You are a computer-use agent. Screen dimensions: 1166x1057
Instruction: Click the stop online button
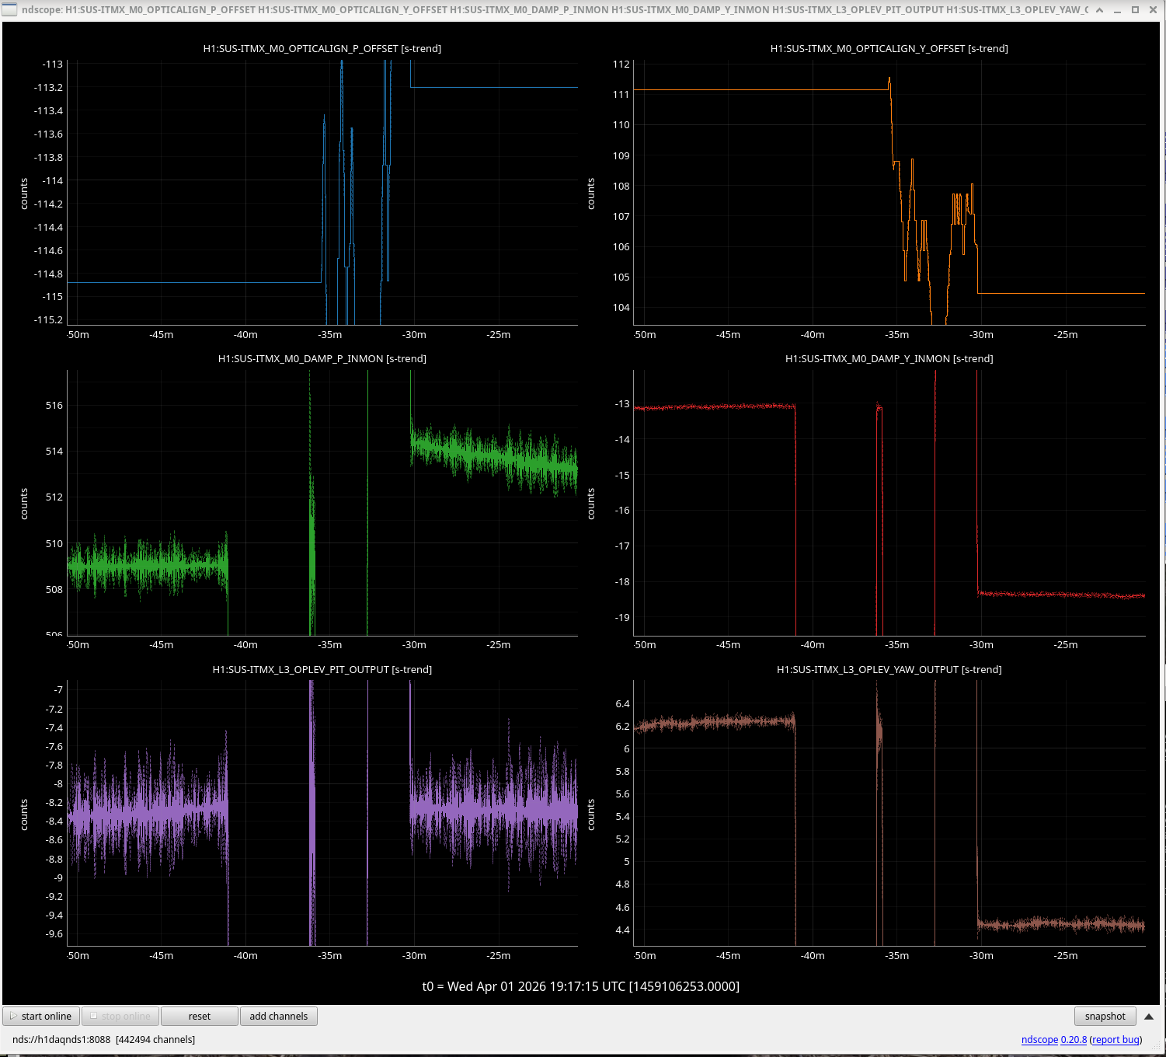coord(120,1016)
